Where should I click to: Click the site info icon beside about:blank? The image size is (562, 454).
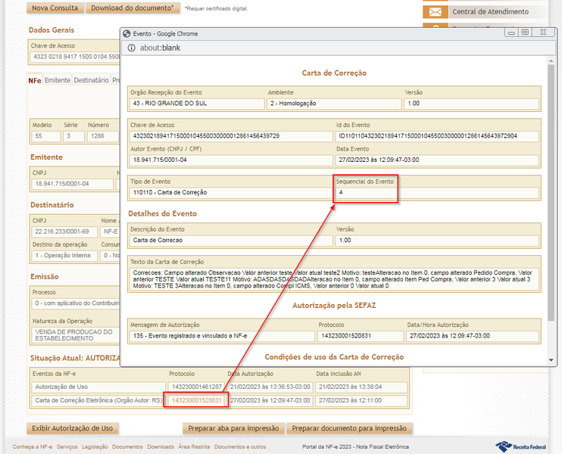pyautogui.click(x=132, y=48)
